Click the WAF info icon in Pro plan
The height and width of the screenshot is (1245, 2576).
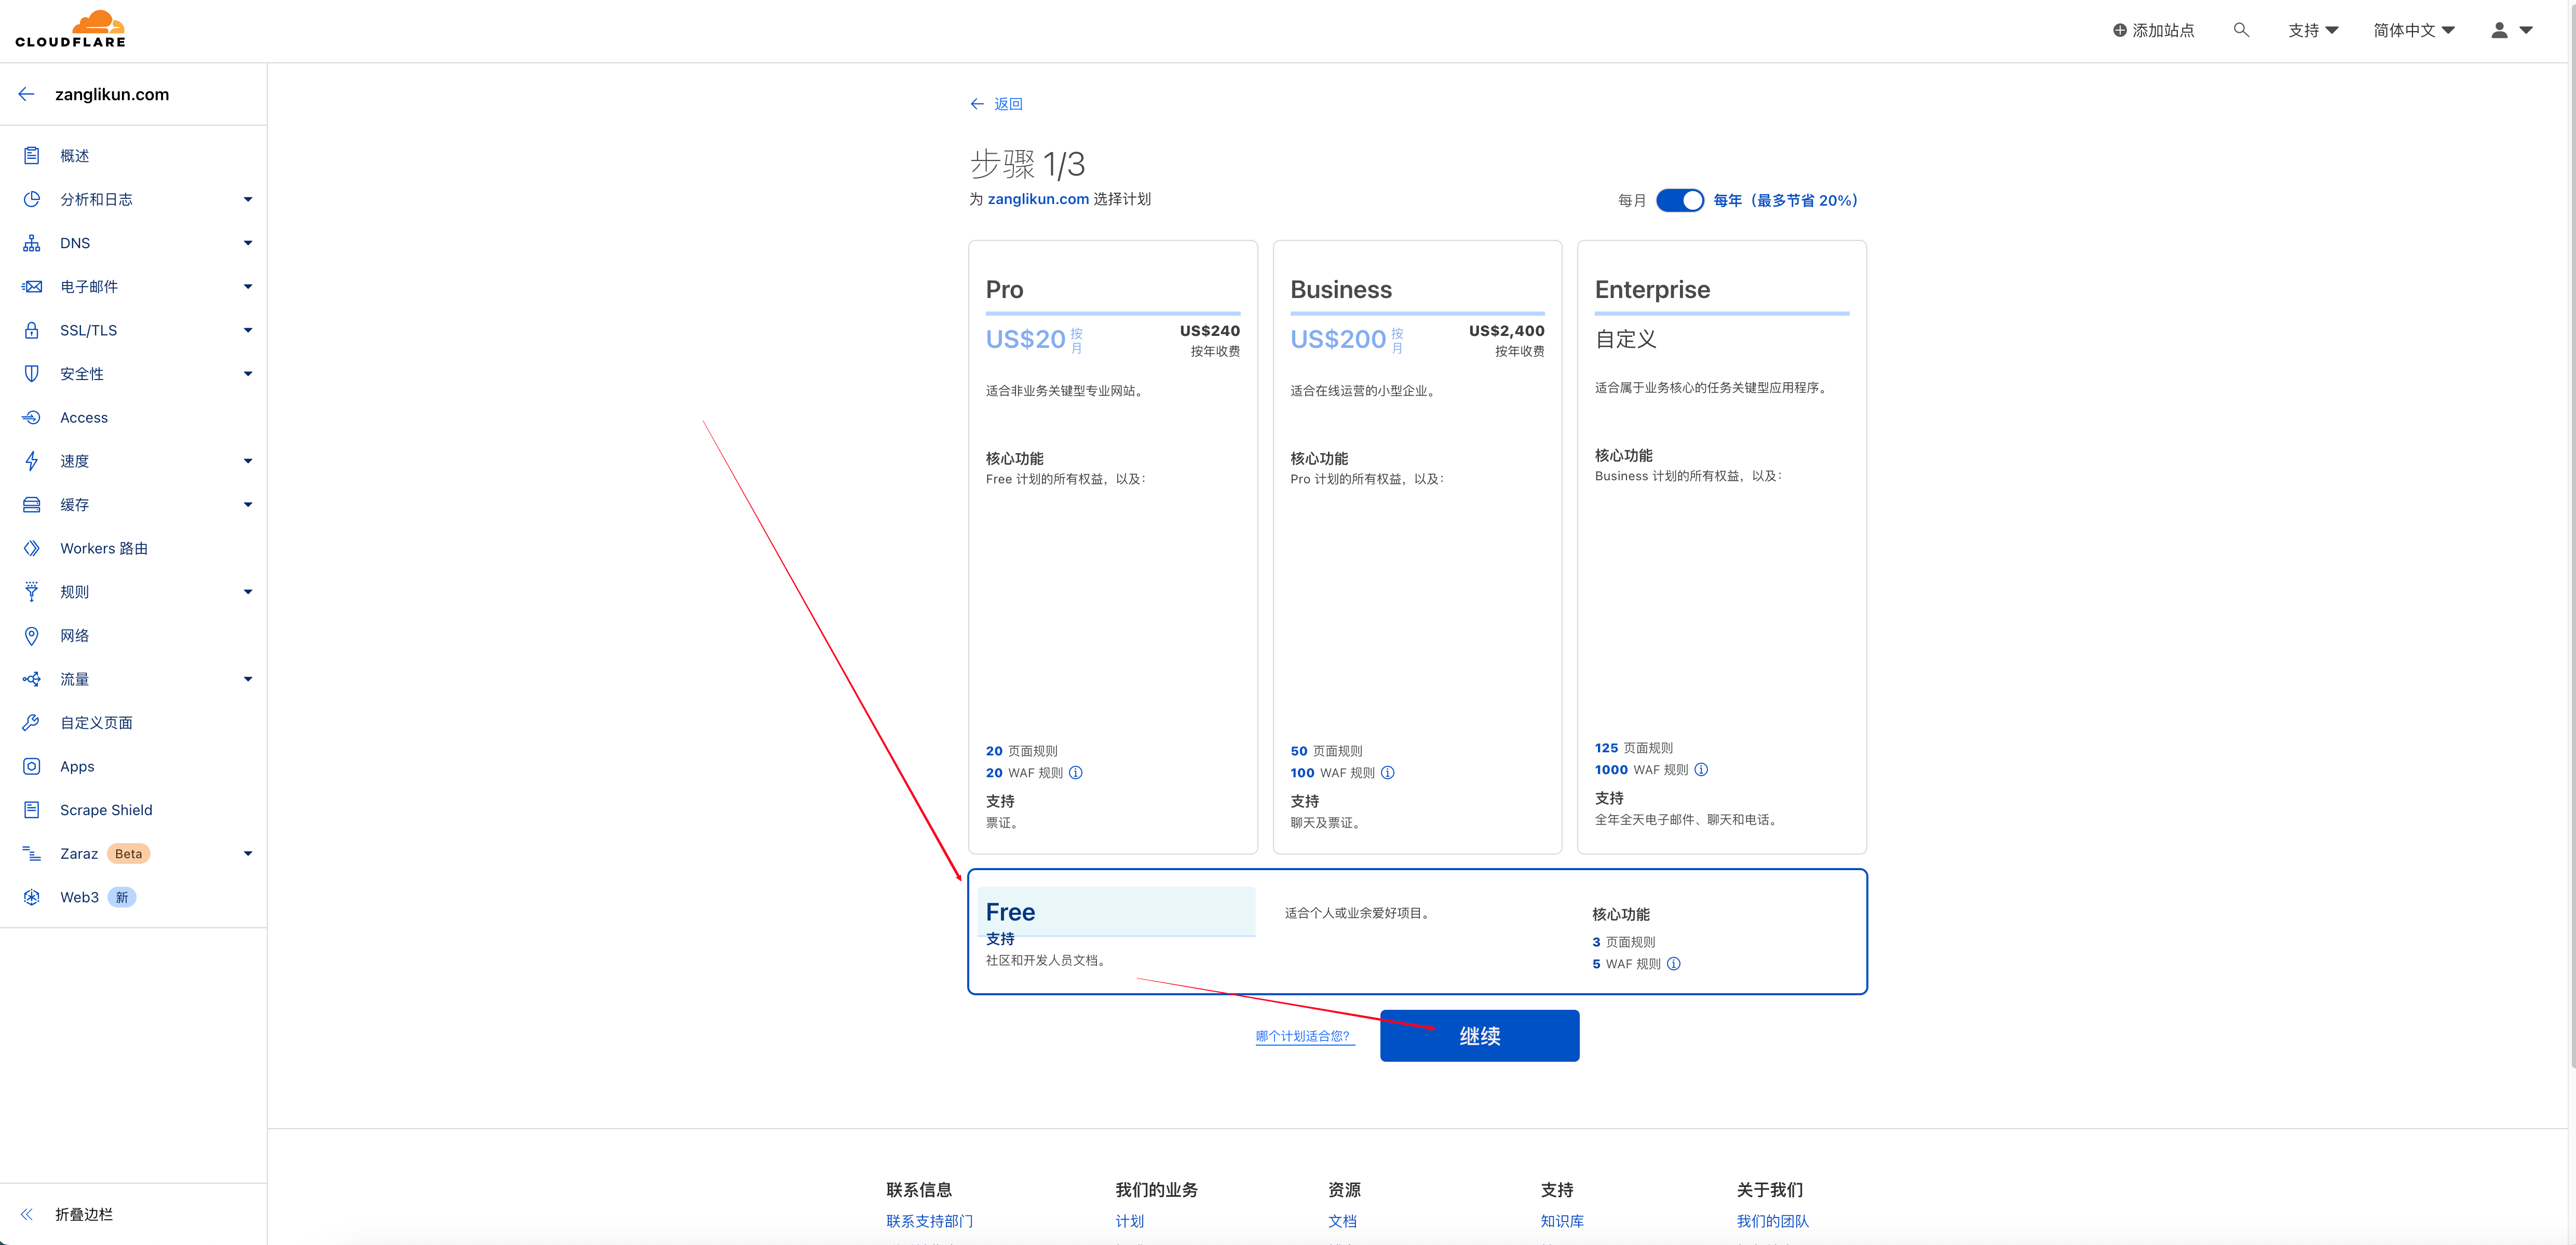(1076, 773)
